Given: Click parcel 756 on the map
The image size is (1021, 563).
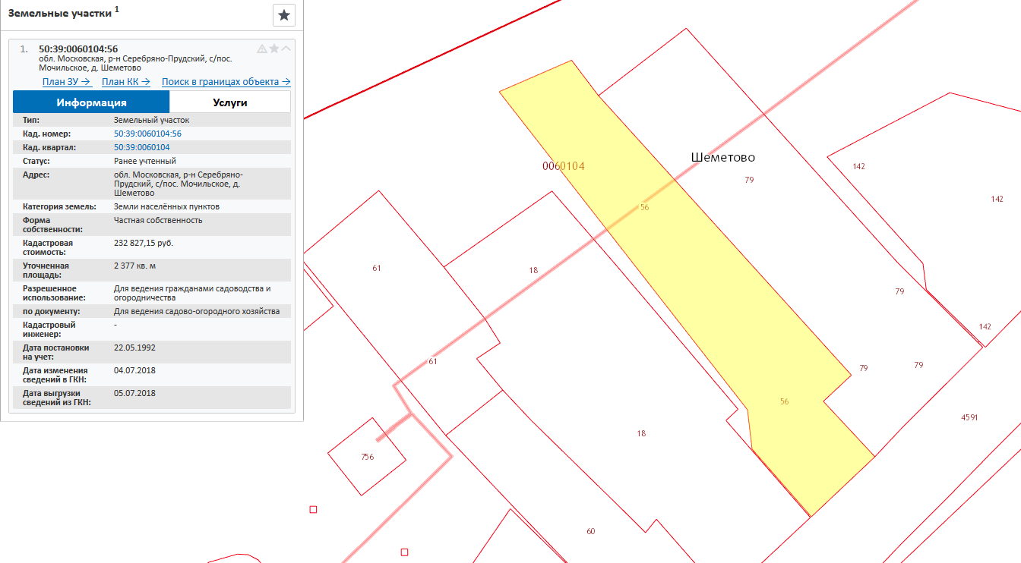Looking at the screenshot, I should [368, 457].
